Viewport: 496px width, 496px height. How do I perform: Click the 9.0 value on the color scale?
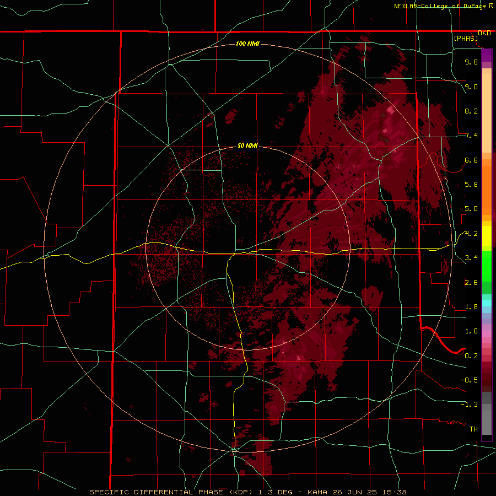(471, 87)
